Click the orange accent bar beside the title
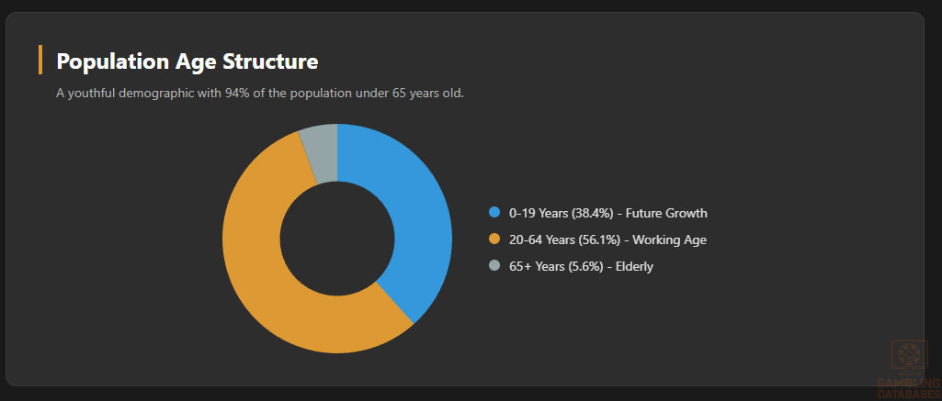The image size is (942, 401). pos(40,60)
